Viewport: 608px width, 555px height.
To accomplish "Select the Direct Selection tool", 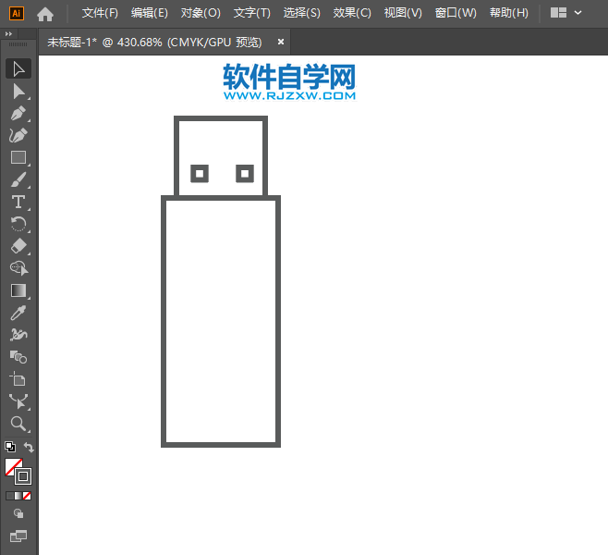I will [x=18, y=92].
